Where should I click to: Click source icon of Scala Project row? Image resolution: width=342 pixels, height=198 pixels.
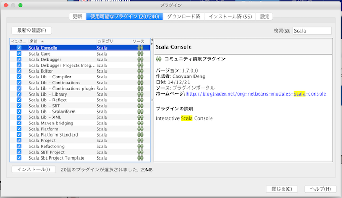141,140
